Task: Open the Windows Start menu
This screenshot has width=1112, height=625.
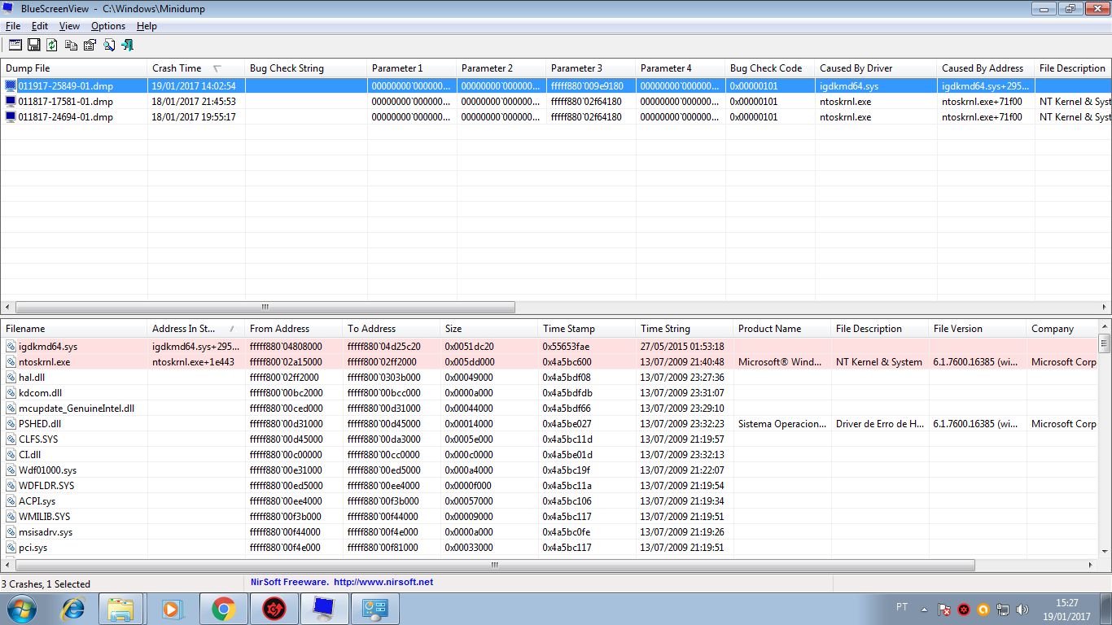Action: pos(22,608)
